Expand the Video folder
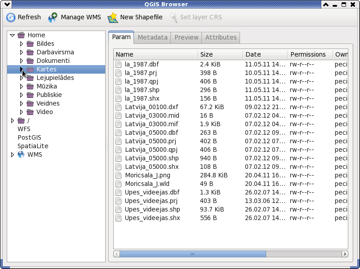The image size is (360, 269). pyautogui.click(x=22, y=112)
